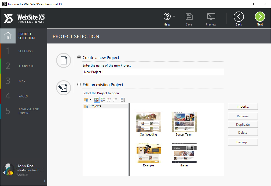The image size is (271, 186).
Task: Open the Preview monitor icon
Action: pyautogui.click(x=211, y=17)
